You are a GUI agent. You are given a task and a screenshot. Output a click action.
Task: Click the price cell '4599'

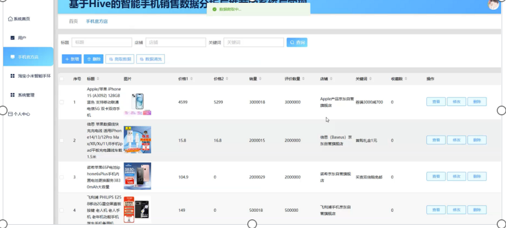tap(183, 102)
